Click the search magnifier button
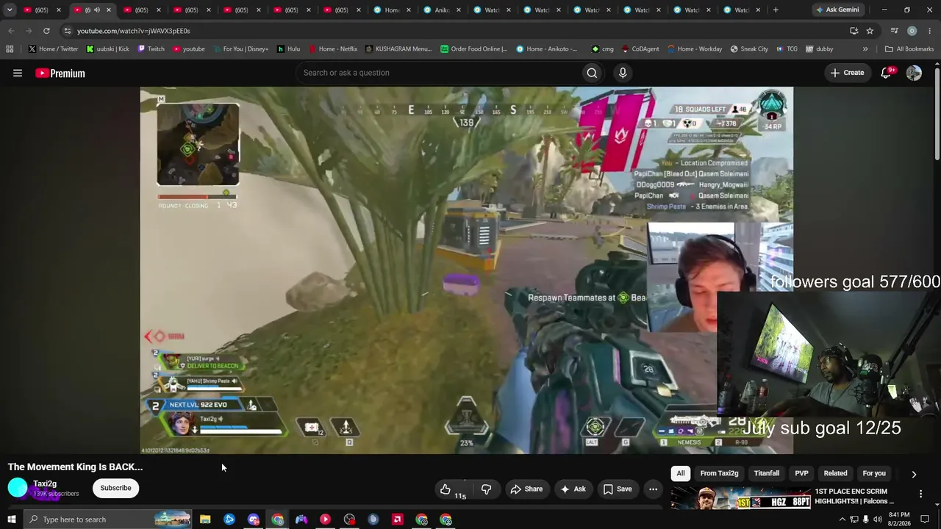 [x=592, y=73]
